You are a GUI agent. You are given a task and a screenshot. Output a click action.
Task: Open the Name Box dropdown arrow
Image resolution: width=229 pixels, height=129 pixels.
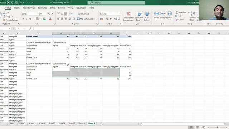pyautogui.click(x=10, y=29)
